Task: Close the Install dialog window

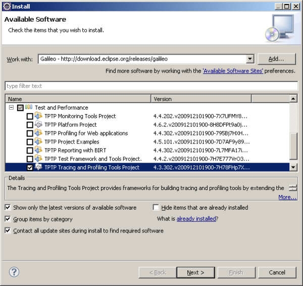Action: (x=296, y=7)
